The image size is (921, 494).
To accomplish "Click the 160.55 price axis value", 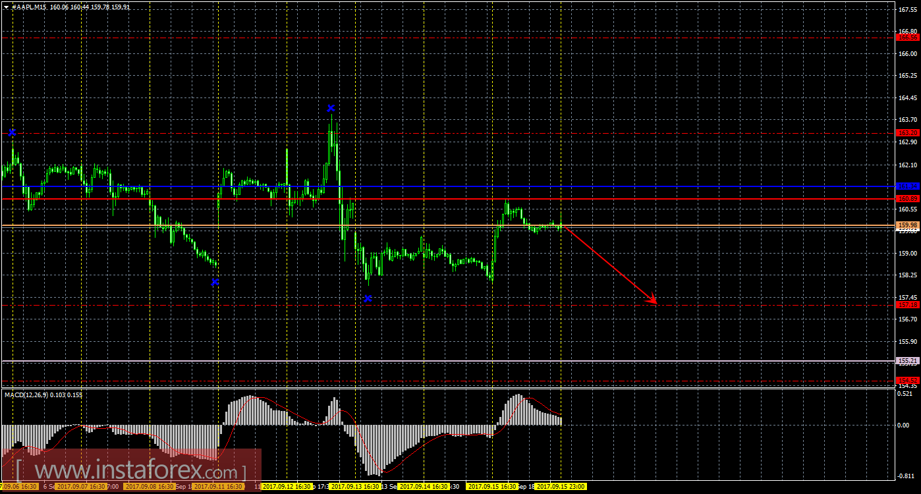I will click(908, 209).
